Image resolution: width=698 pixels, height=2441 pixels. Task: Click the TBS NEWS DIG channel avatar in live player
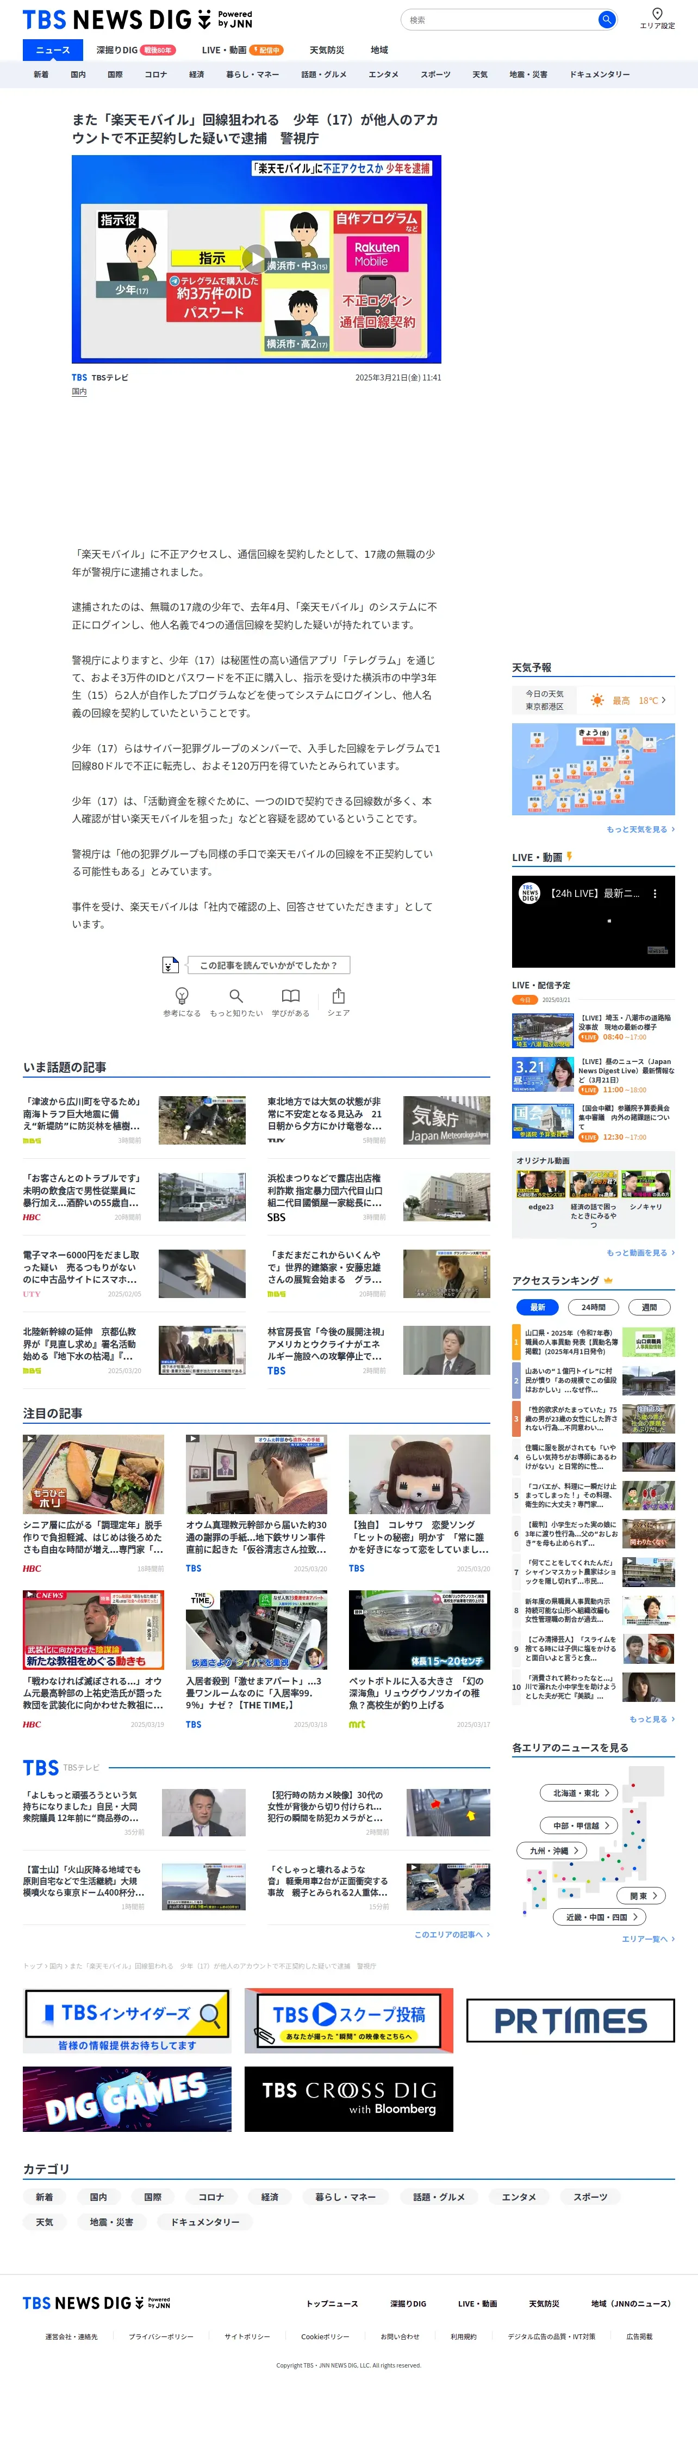(x=529, y=894)
